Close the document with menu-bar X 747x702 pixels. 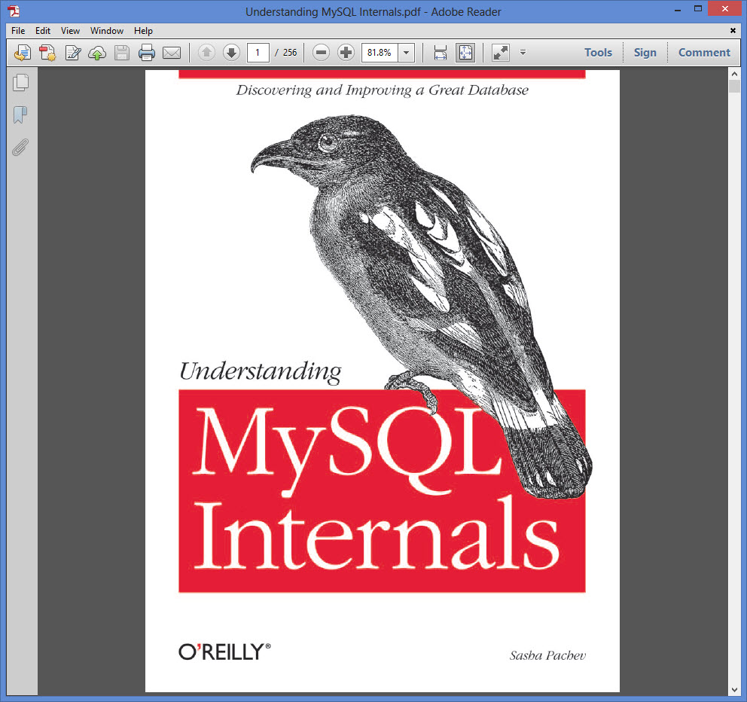pos(733,30)
